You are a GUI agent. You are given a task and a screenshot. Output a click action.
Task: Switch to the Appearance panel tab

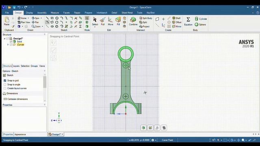[20, 134]
